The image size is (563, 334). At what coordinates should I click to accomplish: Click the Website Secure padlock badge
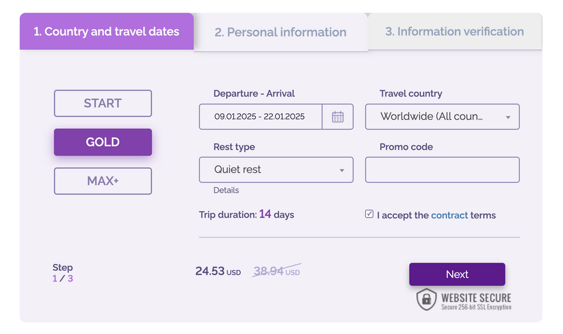tap(464, 299)
